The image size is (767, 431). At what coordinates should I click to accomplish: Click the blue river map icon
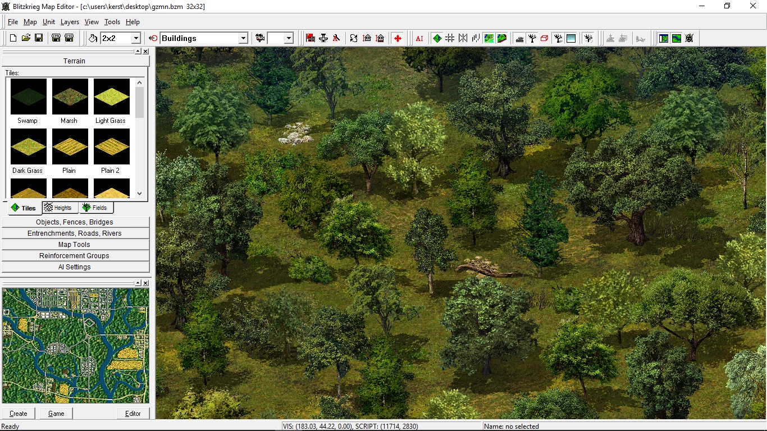pyautogui.click(x=677, y=38)
